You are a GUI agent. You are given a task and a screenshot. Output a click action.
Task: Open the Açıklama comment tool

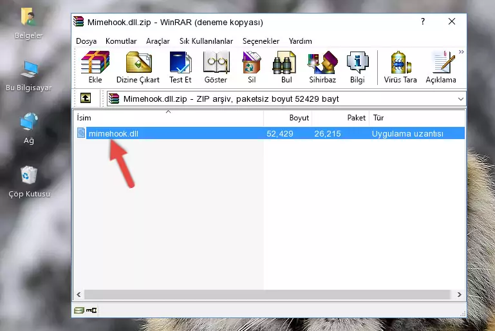coord(441,67)
